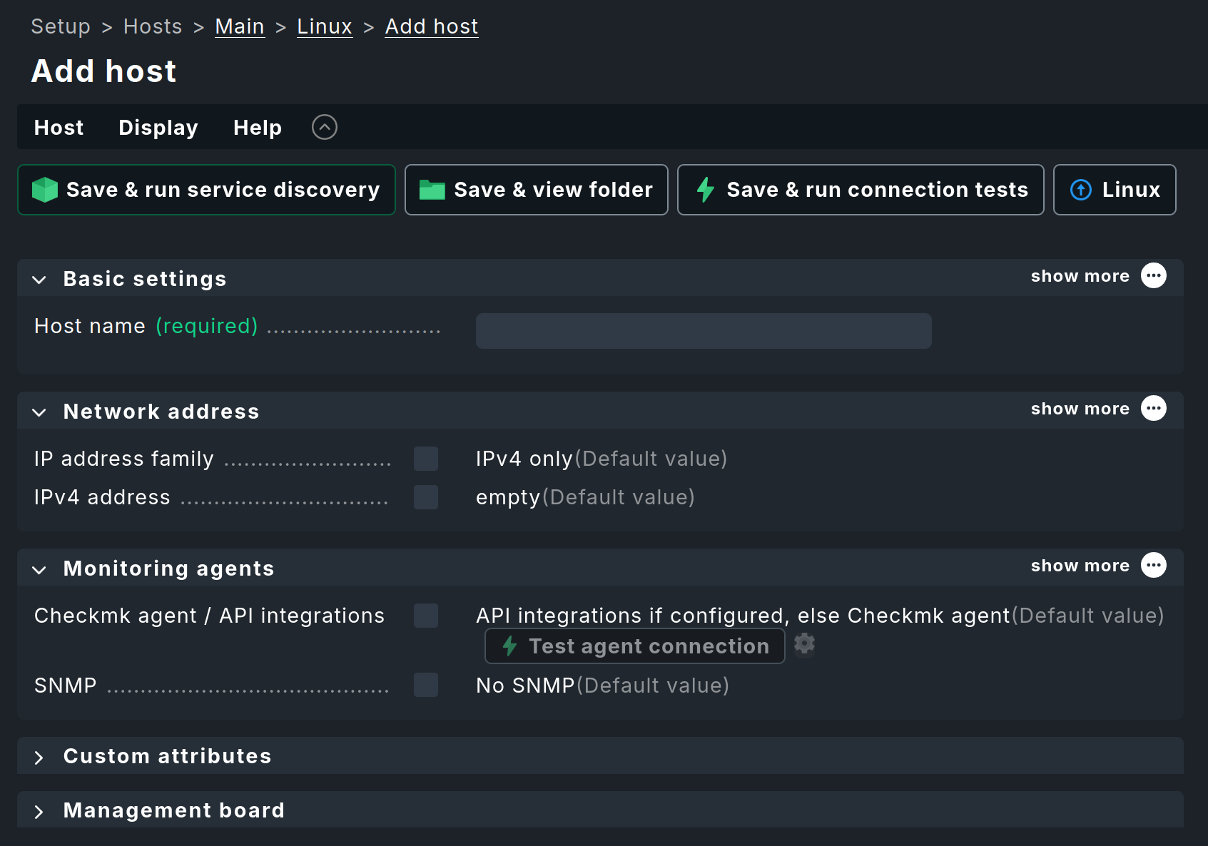
Task: Click show more for Network address
Action: (x=1080, y=409)
